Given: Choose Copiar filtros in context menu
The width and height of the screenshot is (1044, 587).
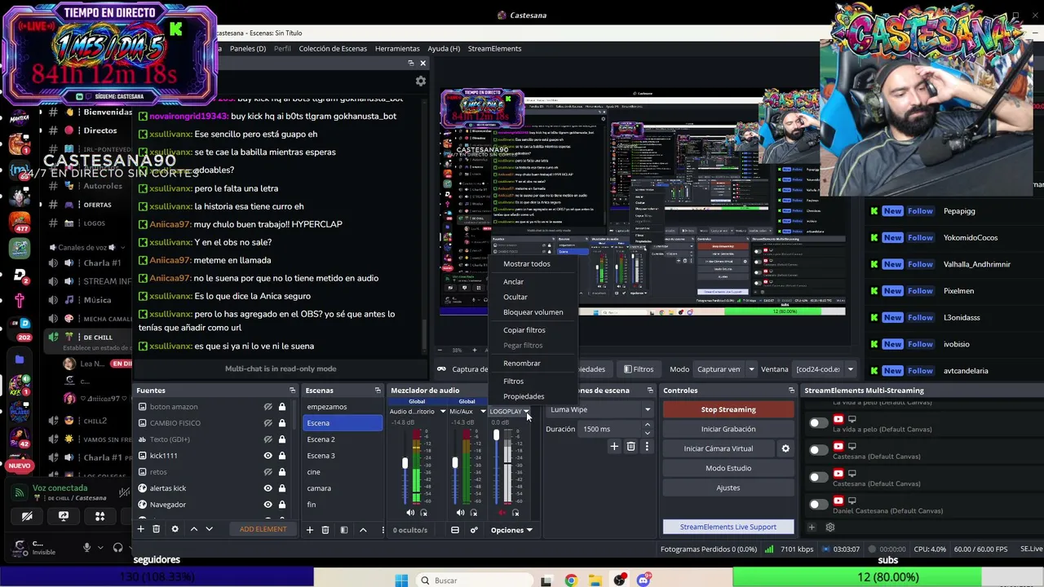Looking at the screenshot, I should [x=524, y=330].
